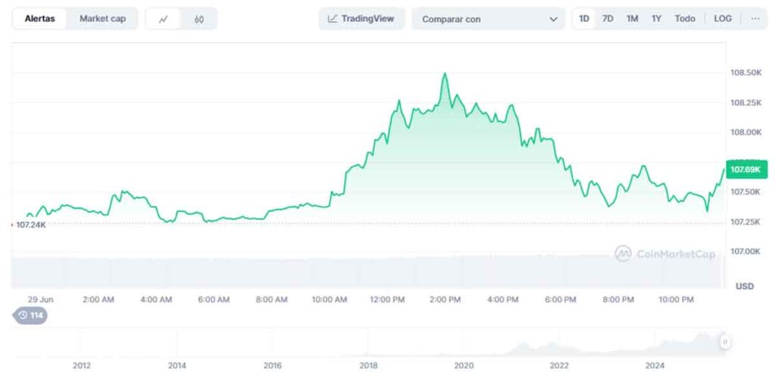
Task: Click the 107.00K axis label
Action: pyautogui.click(x=745, y=251)
